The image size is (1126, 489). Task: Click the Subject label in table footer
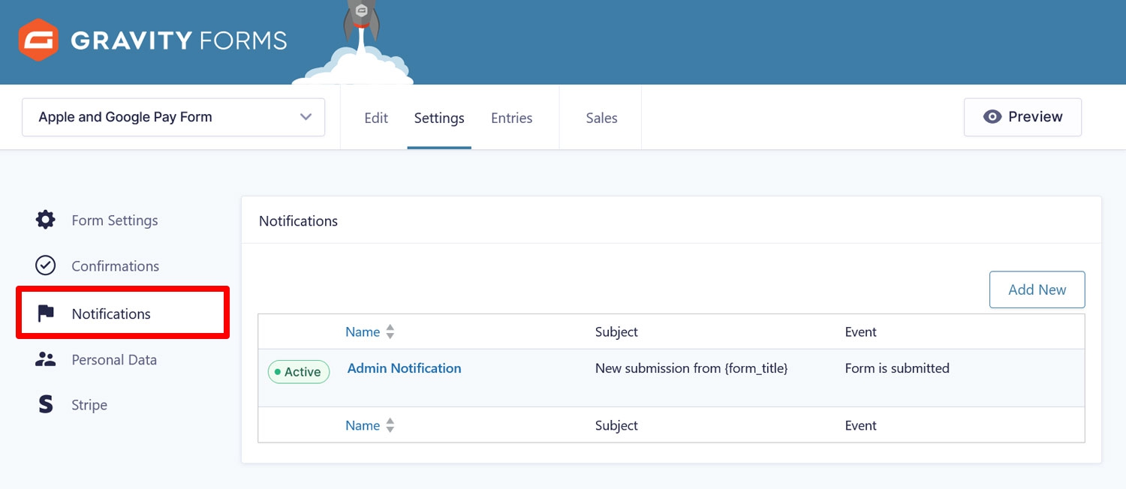click(616, 425)
